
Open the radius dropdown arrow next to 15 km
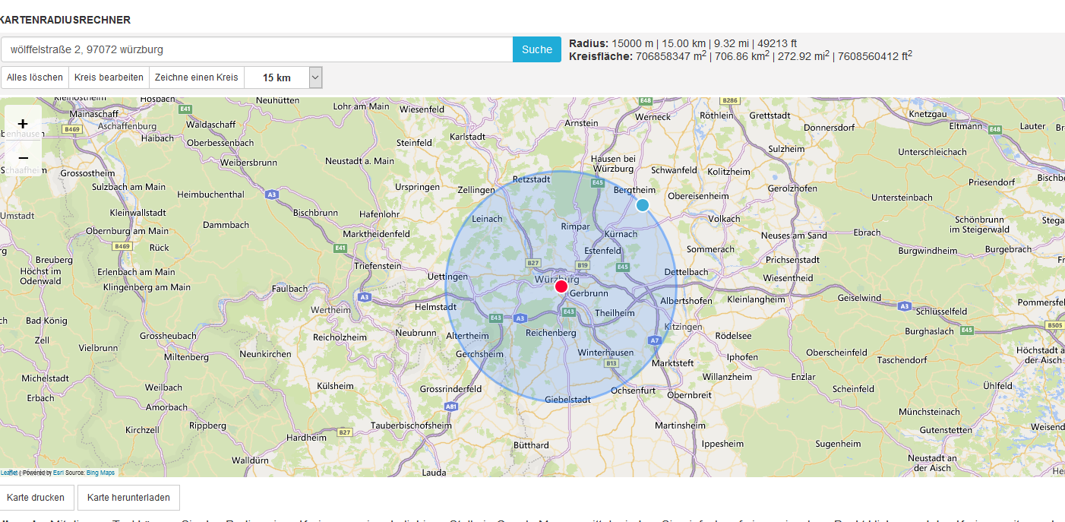pyautogui.click(x=316, y=78)
